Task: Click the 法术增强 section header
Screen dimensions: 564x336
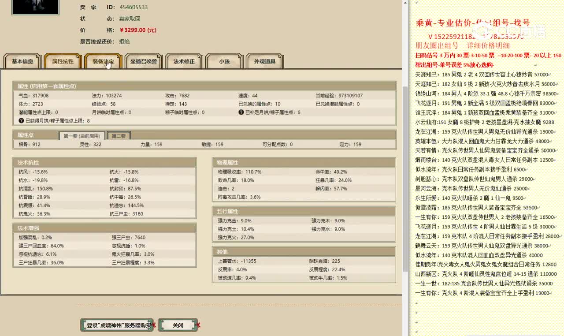Action: coord(104,228)
